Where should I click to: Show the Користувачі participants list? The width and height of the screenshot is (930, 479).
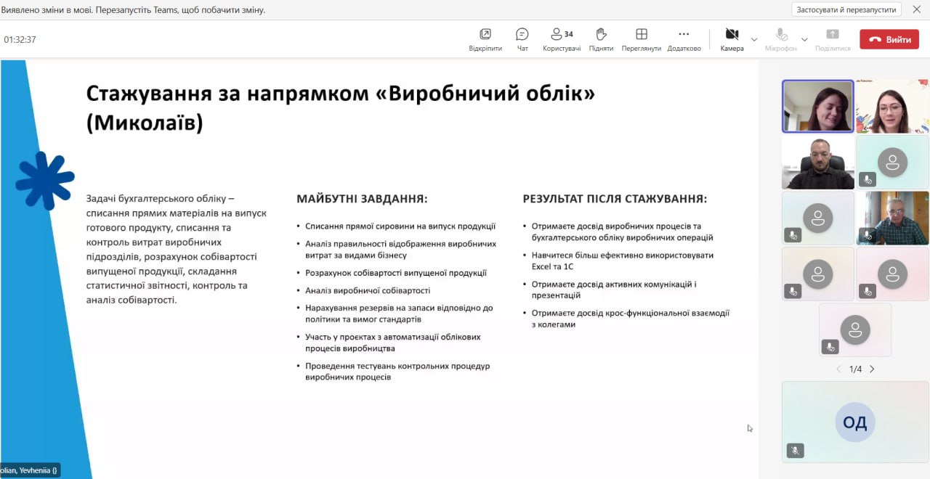(562, 39)
